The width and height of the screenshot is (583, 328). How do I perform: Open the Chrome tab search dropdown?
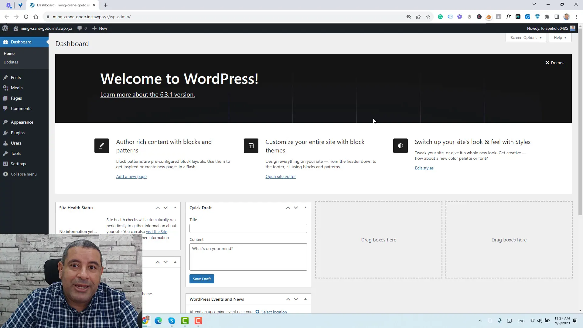[x=534, y=4]
